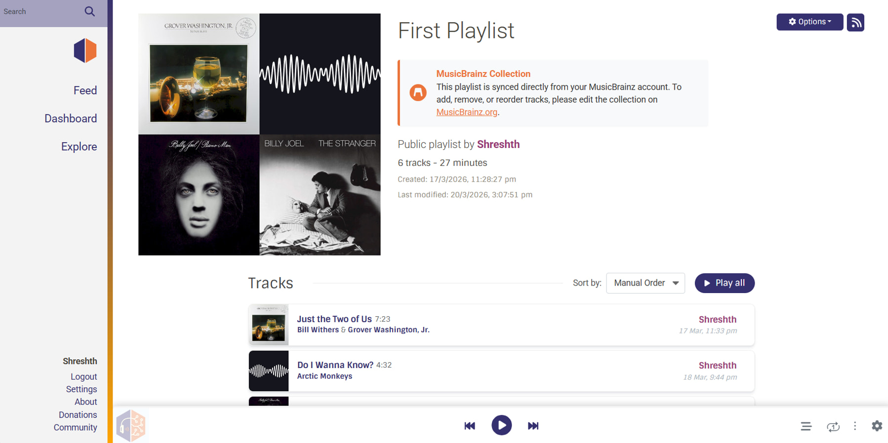The height and width of the screenshot is (443, 888).
Task: Click the ListenBrainz hexagon logo
Action: (85, 51)
